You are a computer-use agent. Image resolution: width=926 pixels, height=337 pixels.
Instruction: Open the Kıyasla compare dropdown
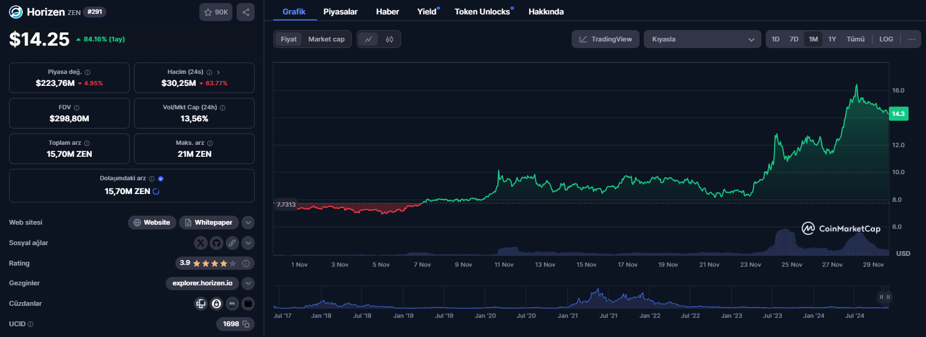click(702, 39)
